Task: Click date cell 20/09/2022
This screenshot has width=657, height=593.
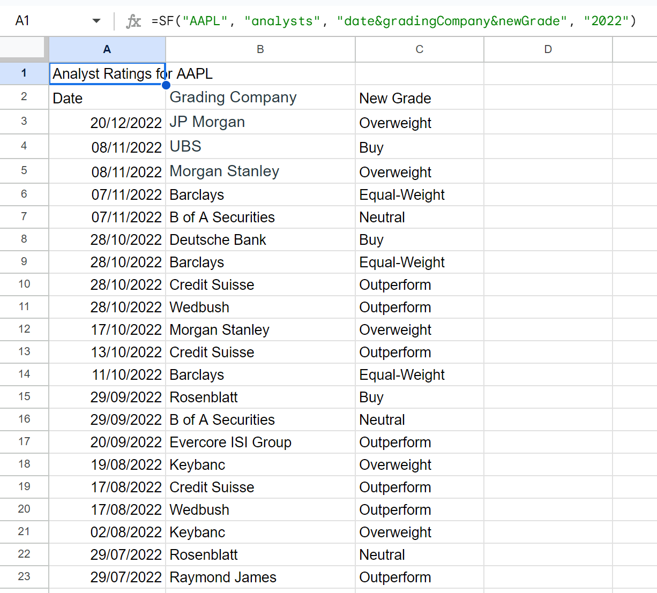Action: [107, 442]
